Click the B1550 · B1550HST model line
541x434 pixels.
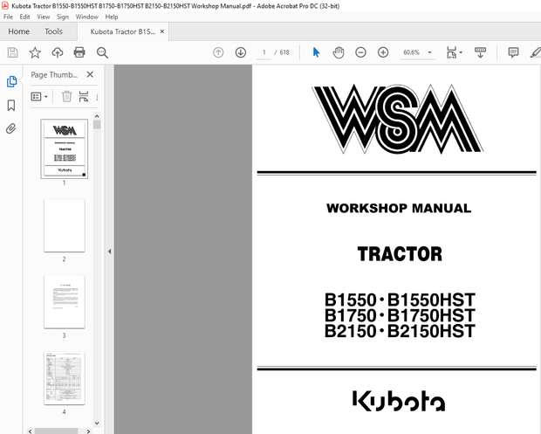click(x=400, y=300)
